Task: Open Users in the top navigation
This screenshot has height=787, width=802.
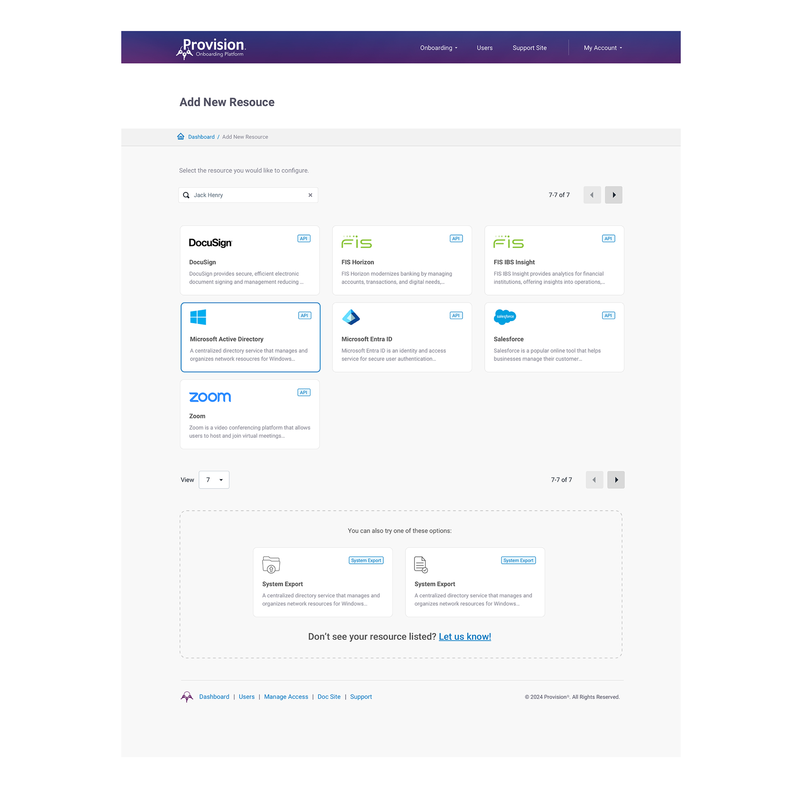Action: click(484, 48)
